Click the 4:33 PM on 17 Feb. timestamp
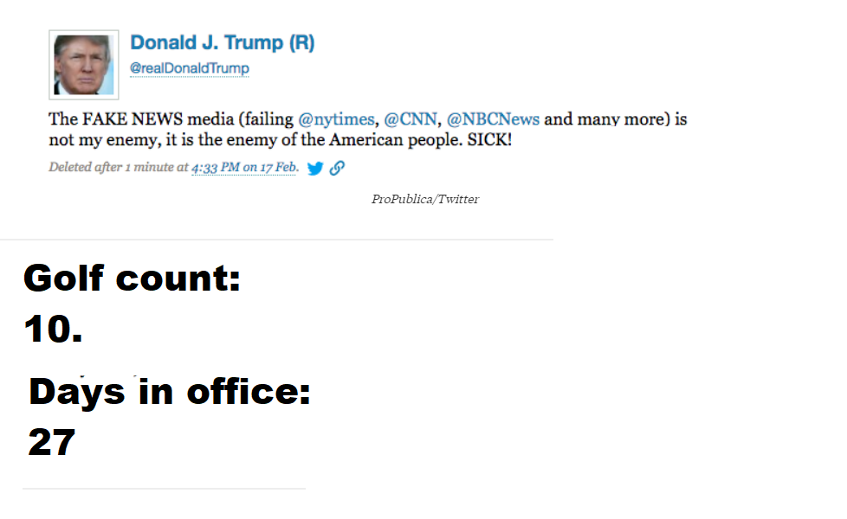The width and height of the screenshot is (847, 519). click(x=244, y=168)
